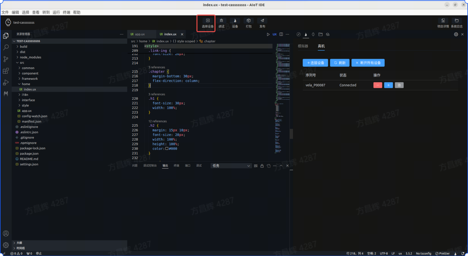Open 项目详情 project details
The width and height of the screenshot is (468, 256).
pos(443,23)
